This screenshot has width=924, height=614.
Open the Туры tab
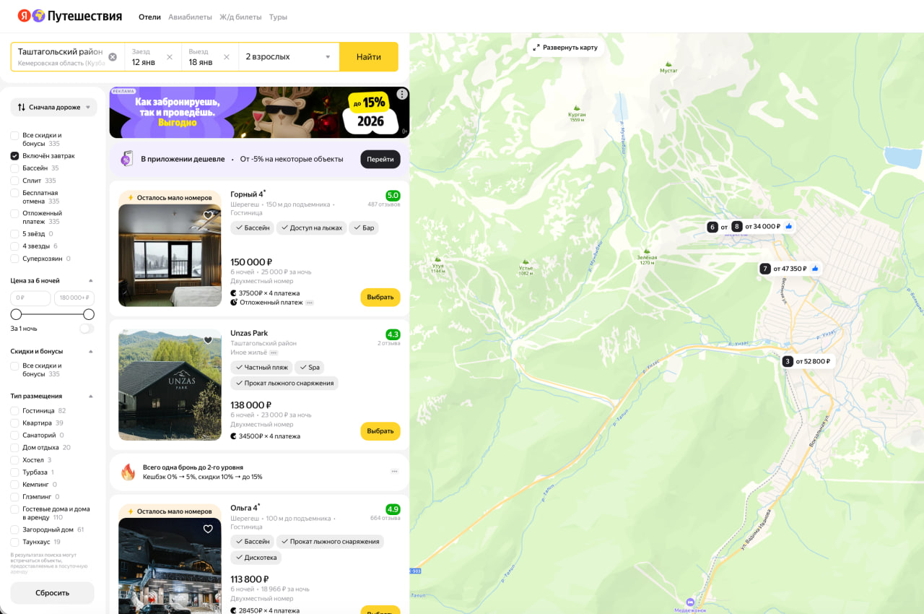tap(278, 17)
